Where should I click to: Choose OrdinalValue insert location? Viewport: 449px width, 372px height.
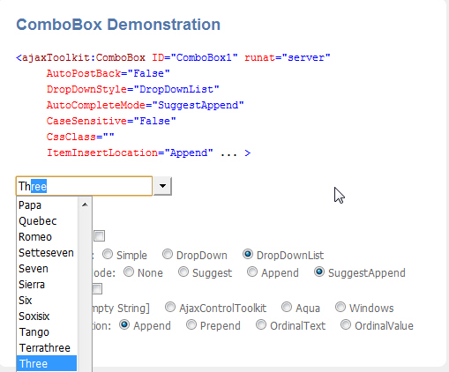pos(346,324)
